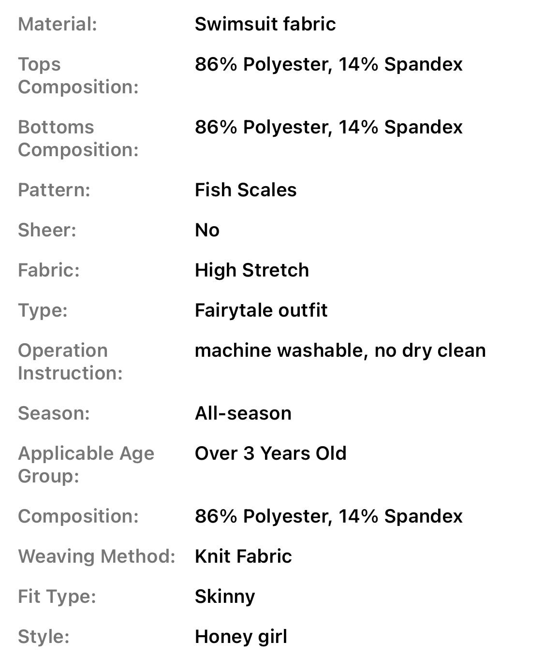
Task: Select the 'Over 3 Years Old' value
Action: pos(270,453)
